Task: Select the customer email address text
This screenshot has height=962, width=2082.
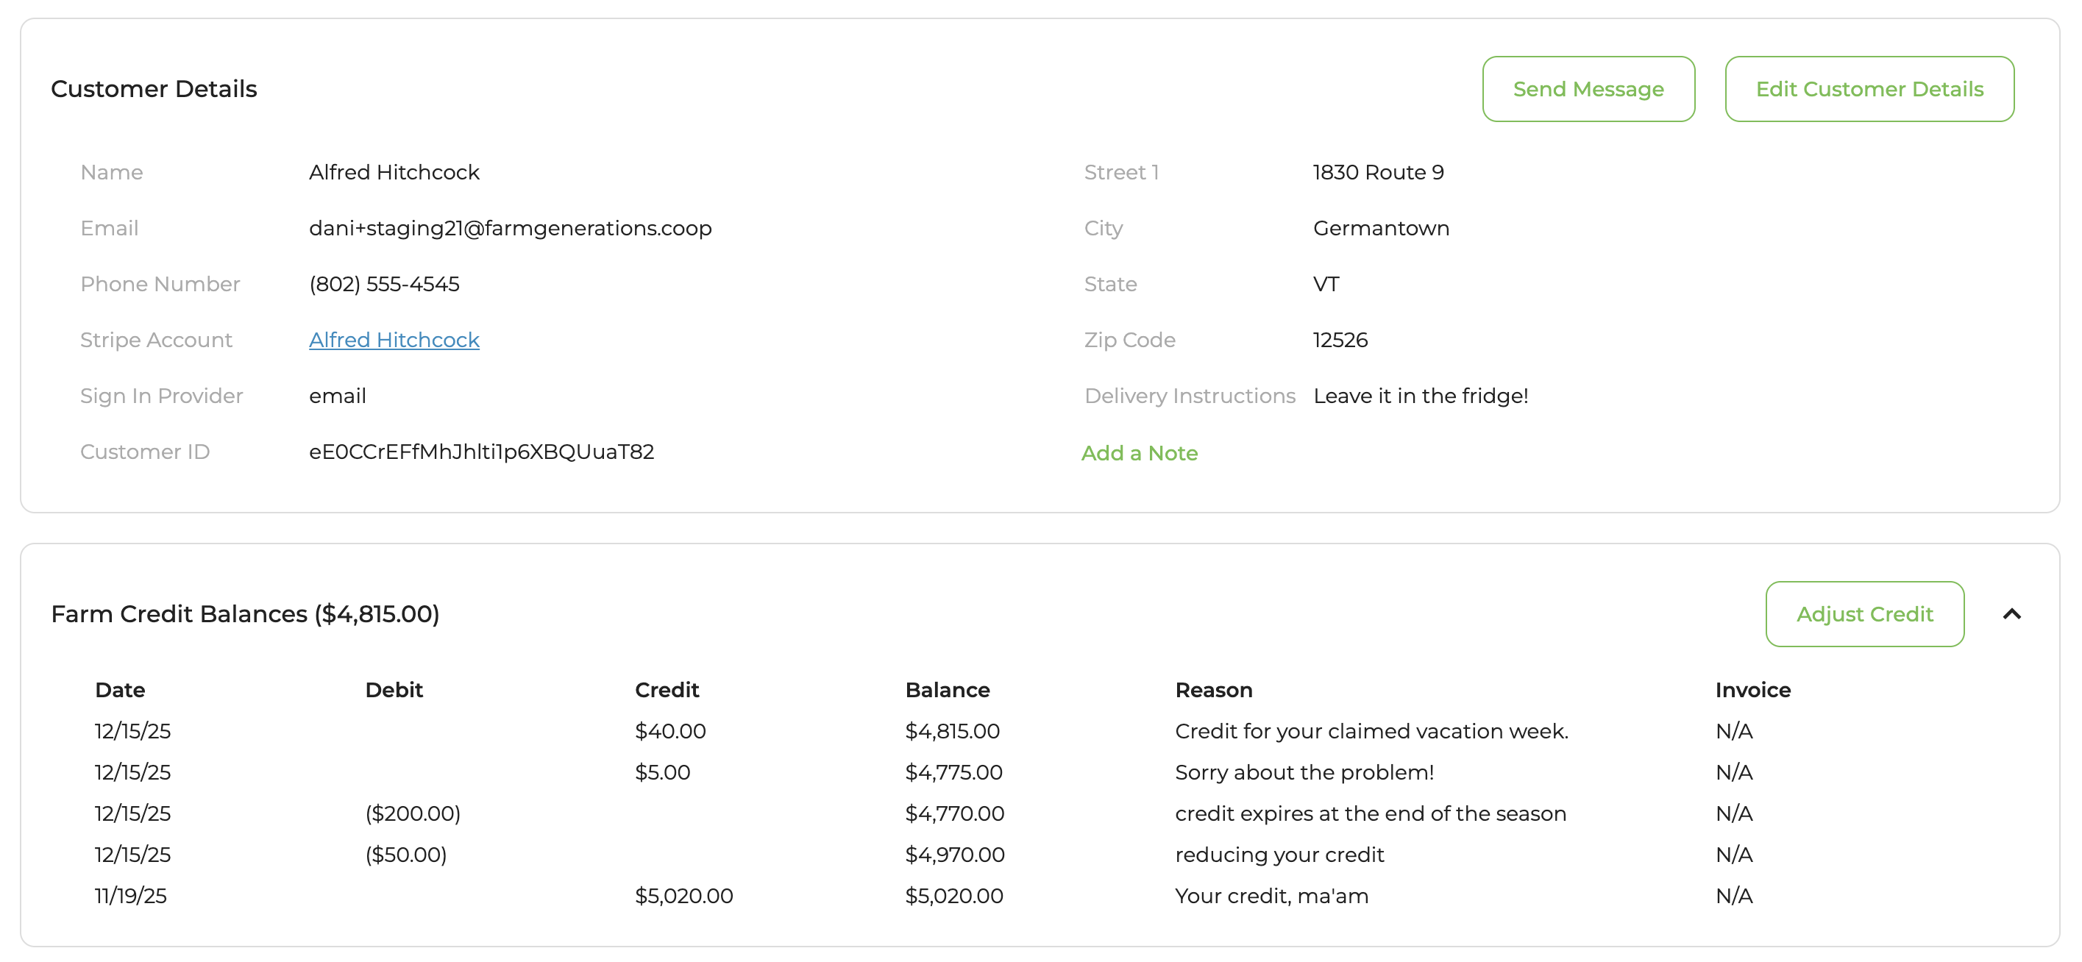Action: pos(509,229)
